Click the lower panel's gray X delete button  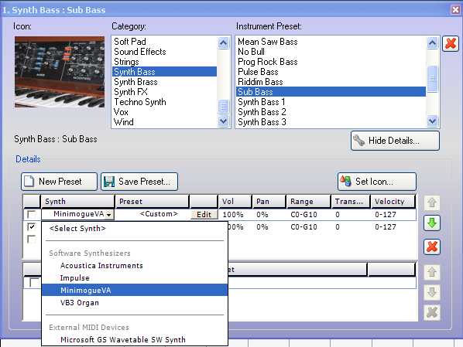click(x=432, y=312)
